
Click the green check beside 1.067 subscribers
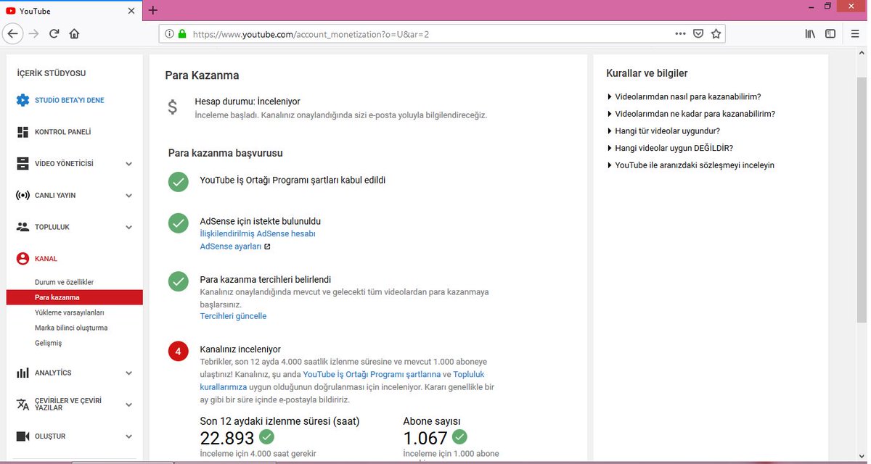click(x=459, y=436)
